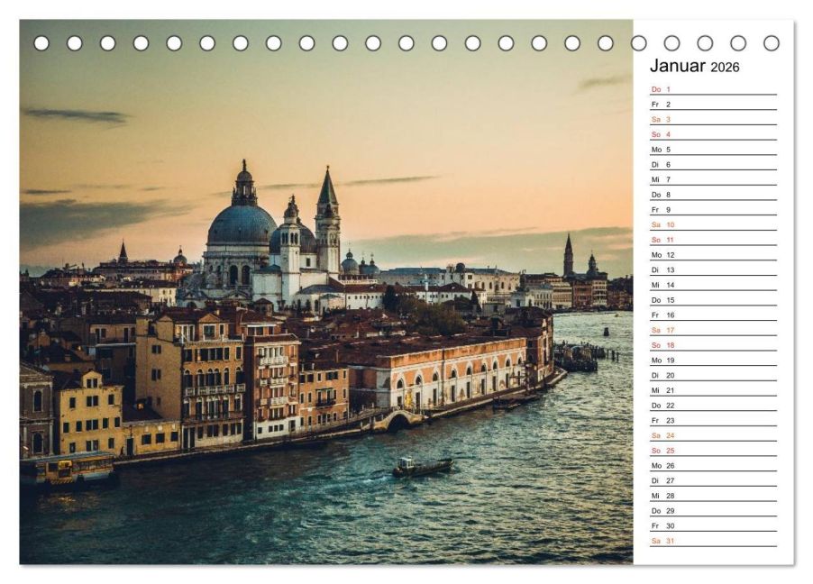Click the first binding hole at top-left

pyautogui.click(x=41, y=43)
